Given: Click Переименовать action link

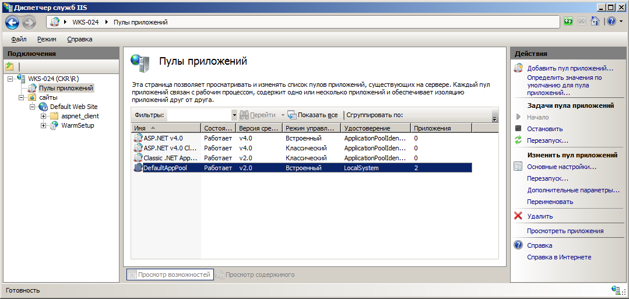Looking at the screenshot, I should pos(550,202).
